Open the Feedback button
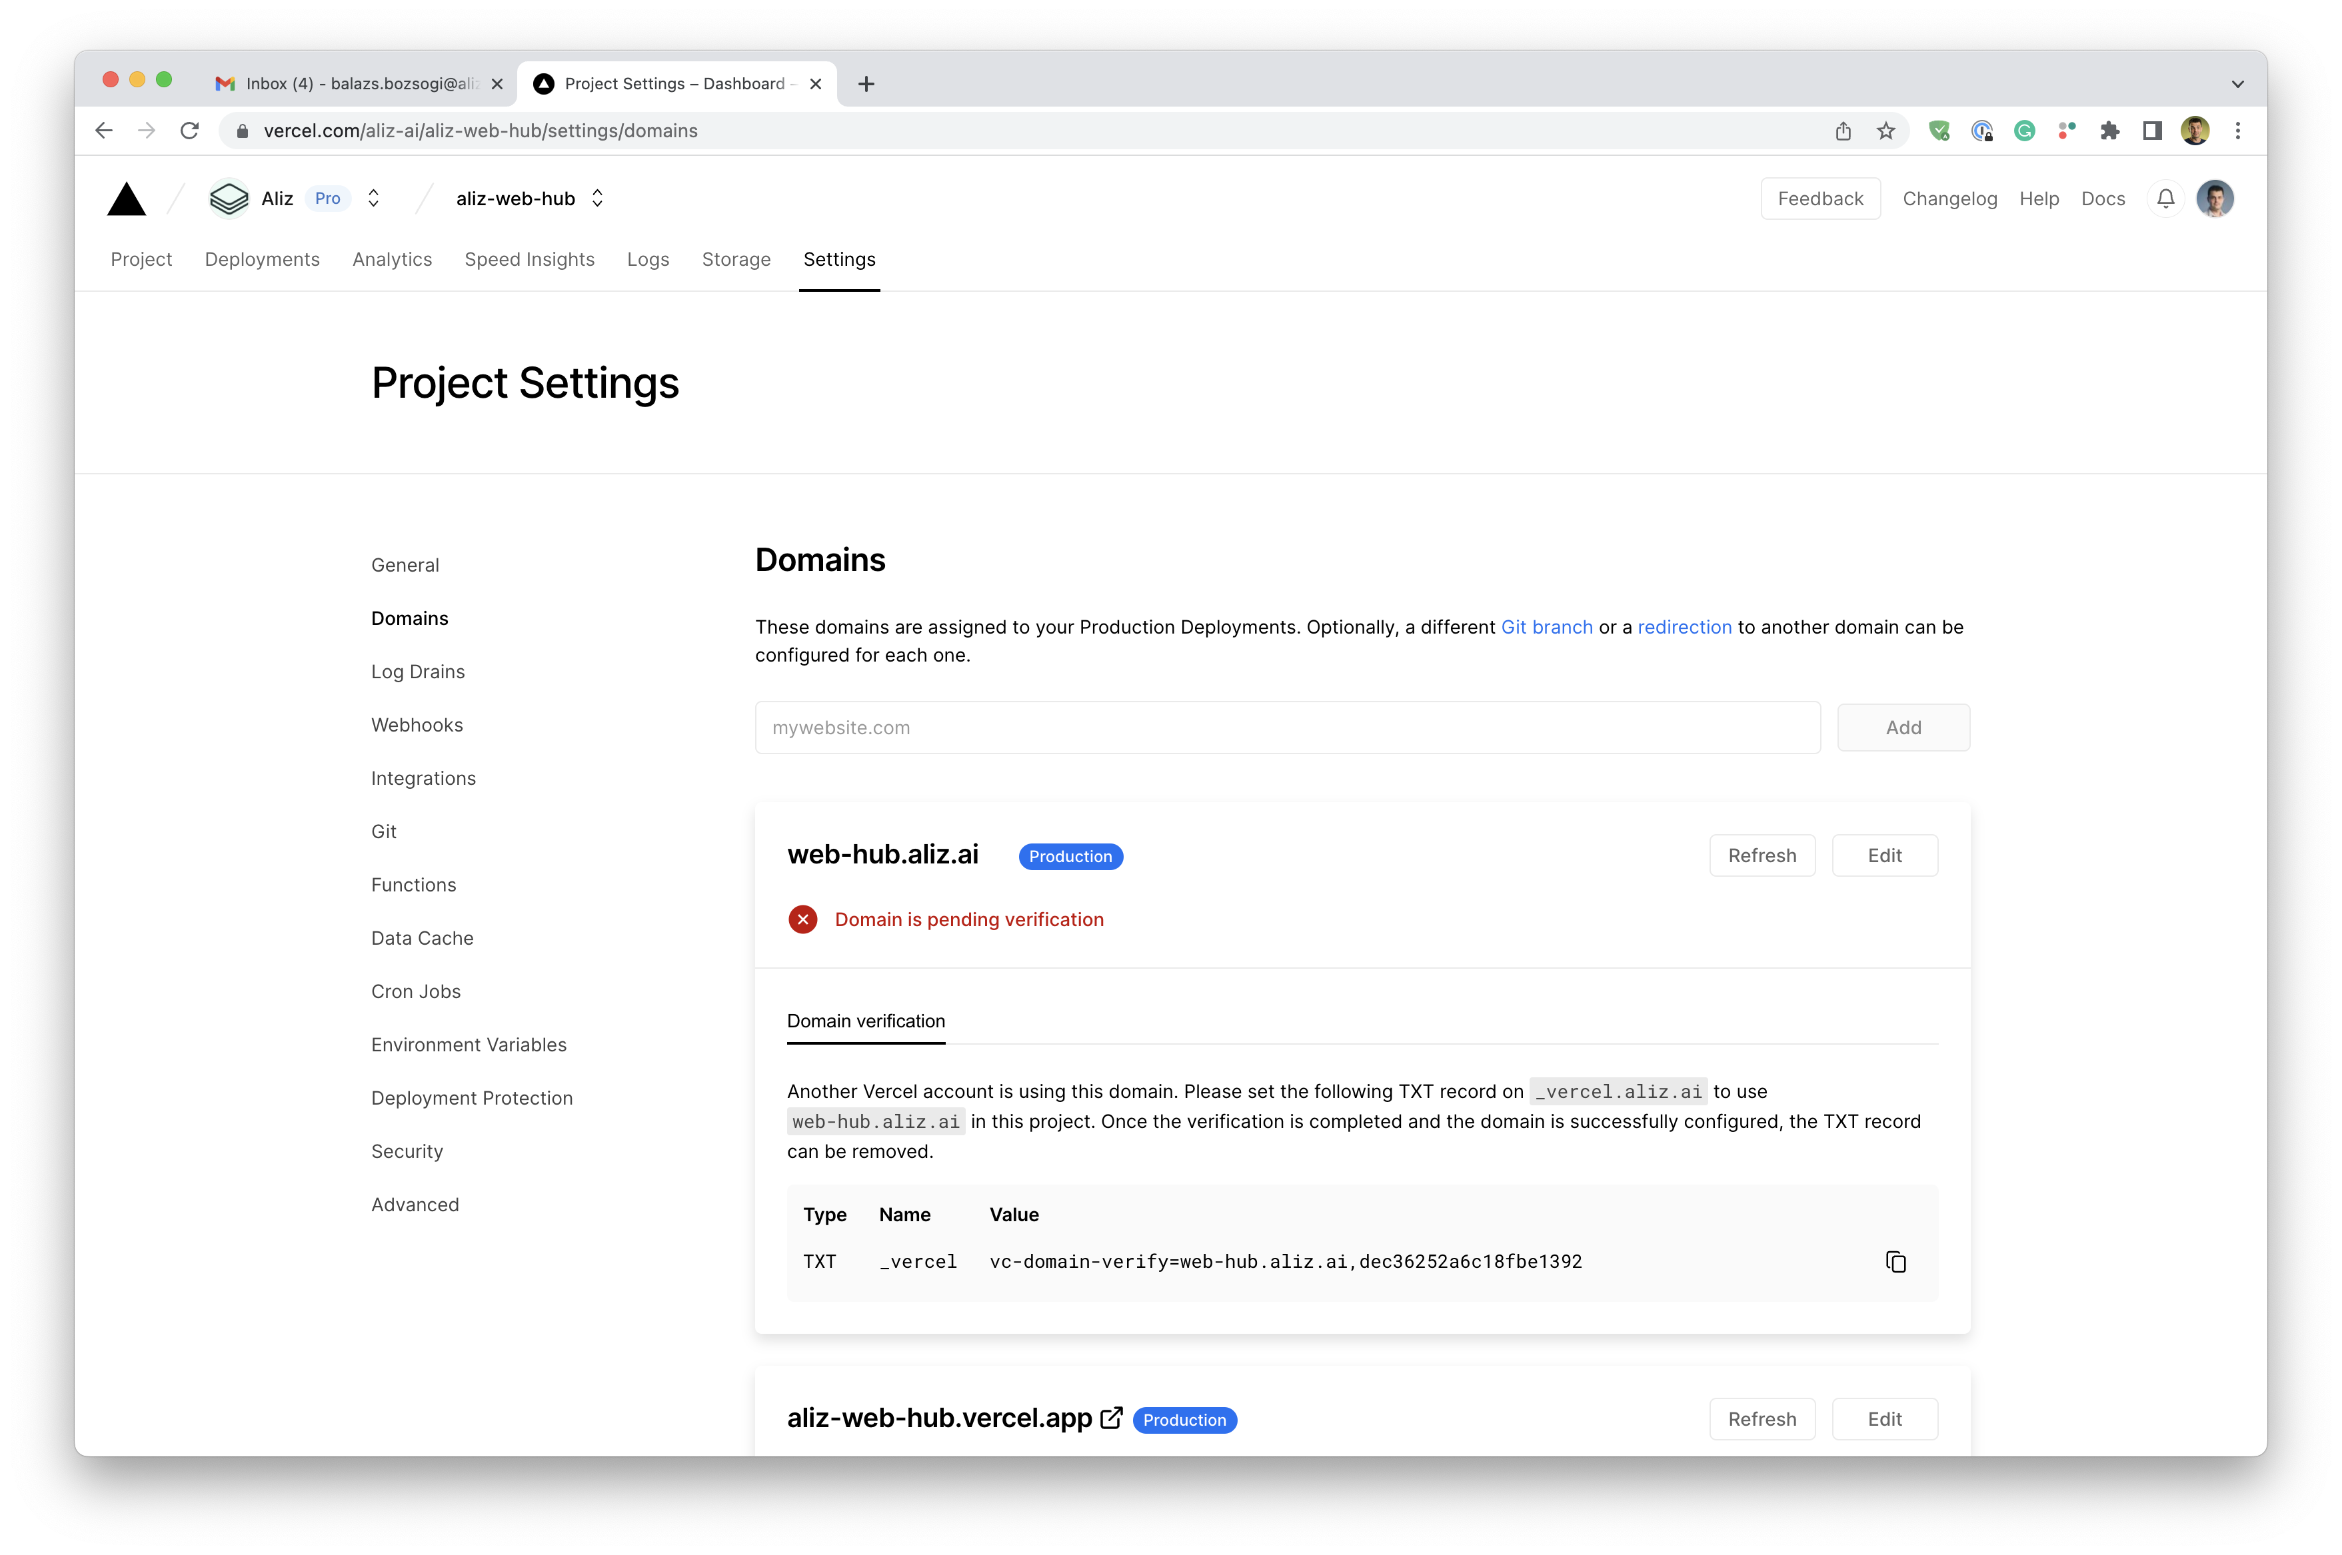2342x1555 pixels. [x=1819, y=199]
